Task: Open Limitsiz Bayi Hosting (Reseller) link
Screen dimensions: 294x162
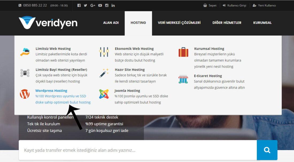Action: click(61, 70)
